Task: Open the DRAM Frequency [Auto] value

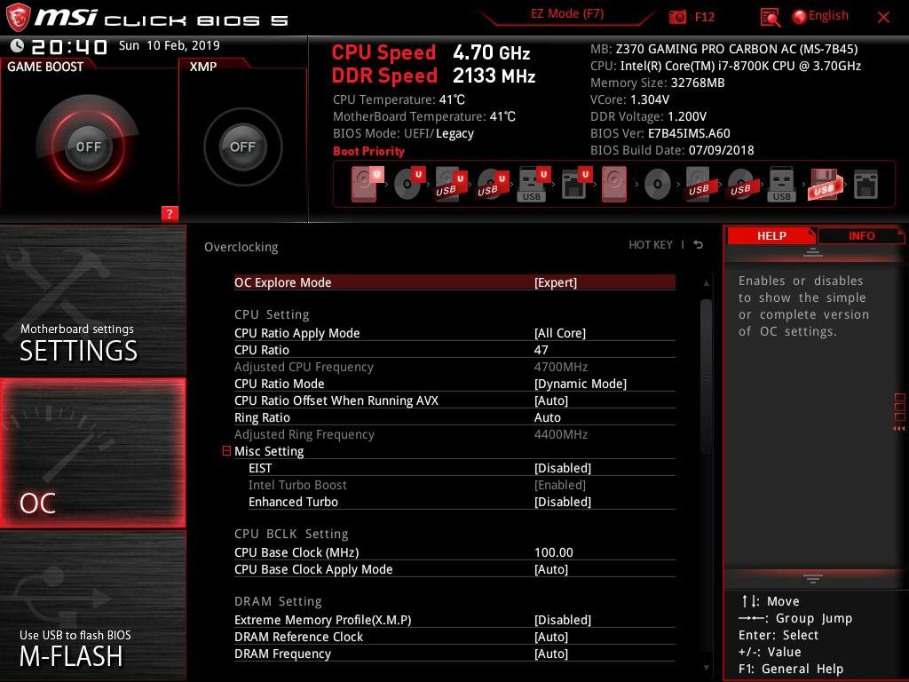Action: pos(551,653)
